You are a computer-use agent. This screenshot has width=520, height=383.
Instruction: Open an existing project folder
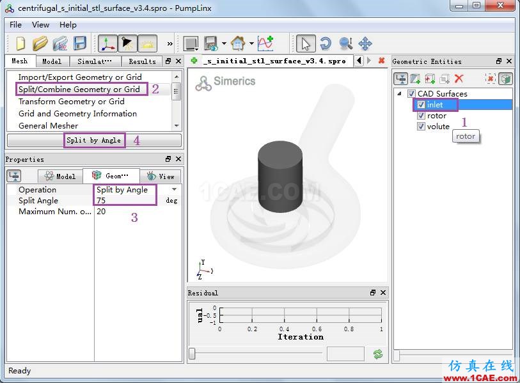coord(40,43)
